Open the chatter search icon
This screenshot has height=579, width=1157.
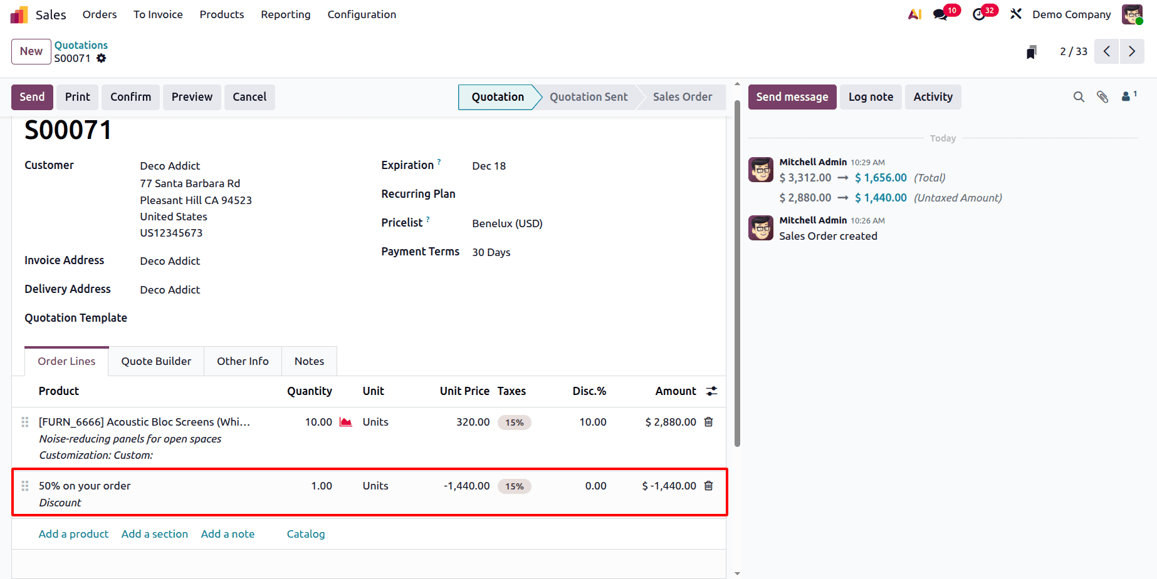tap(1079, 97)
